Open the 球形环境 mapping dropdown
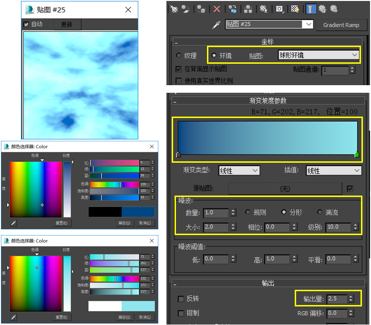Image resolution: width=371 pixels, height=325 pixels. (x=319, y=55)
